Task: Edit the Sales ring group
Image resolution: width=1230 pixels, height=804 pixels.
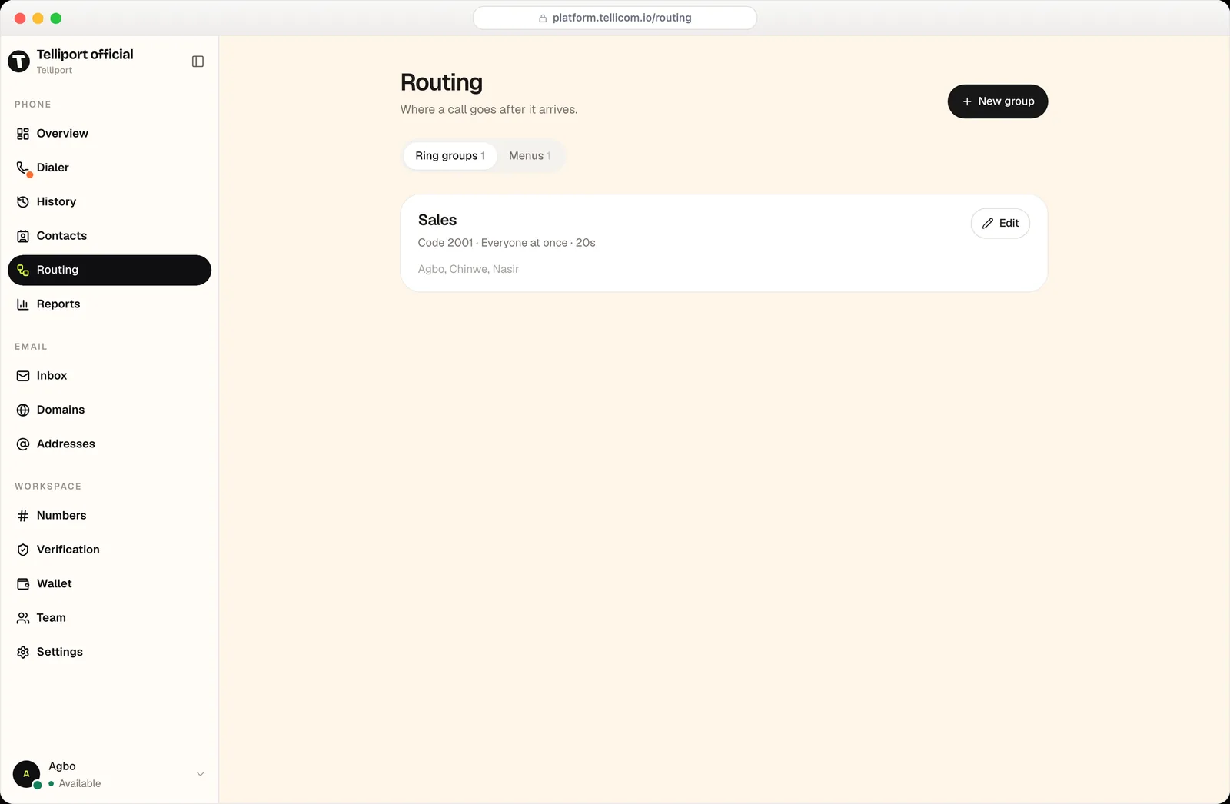Action: click(1000, 224)
